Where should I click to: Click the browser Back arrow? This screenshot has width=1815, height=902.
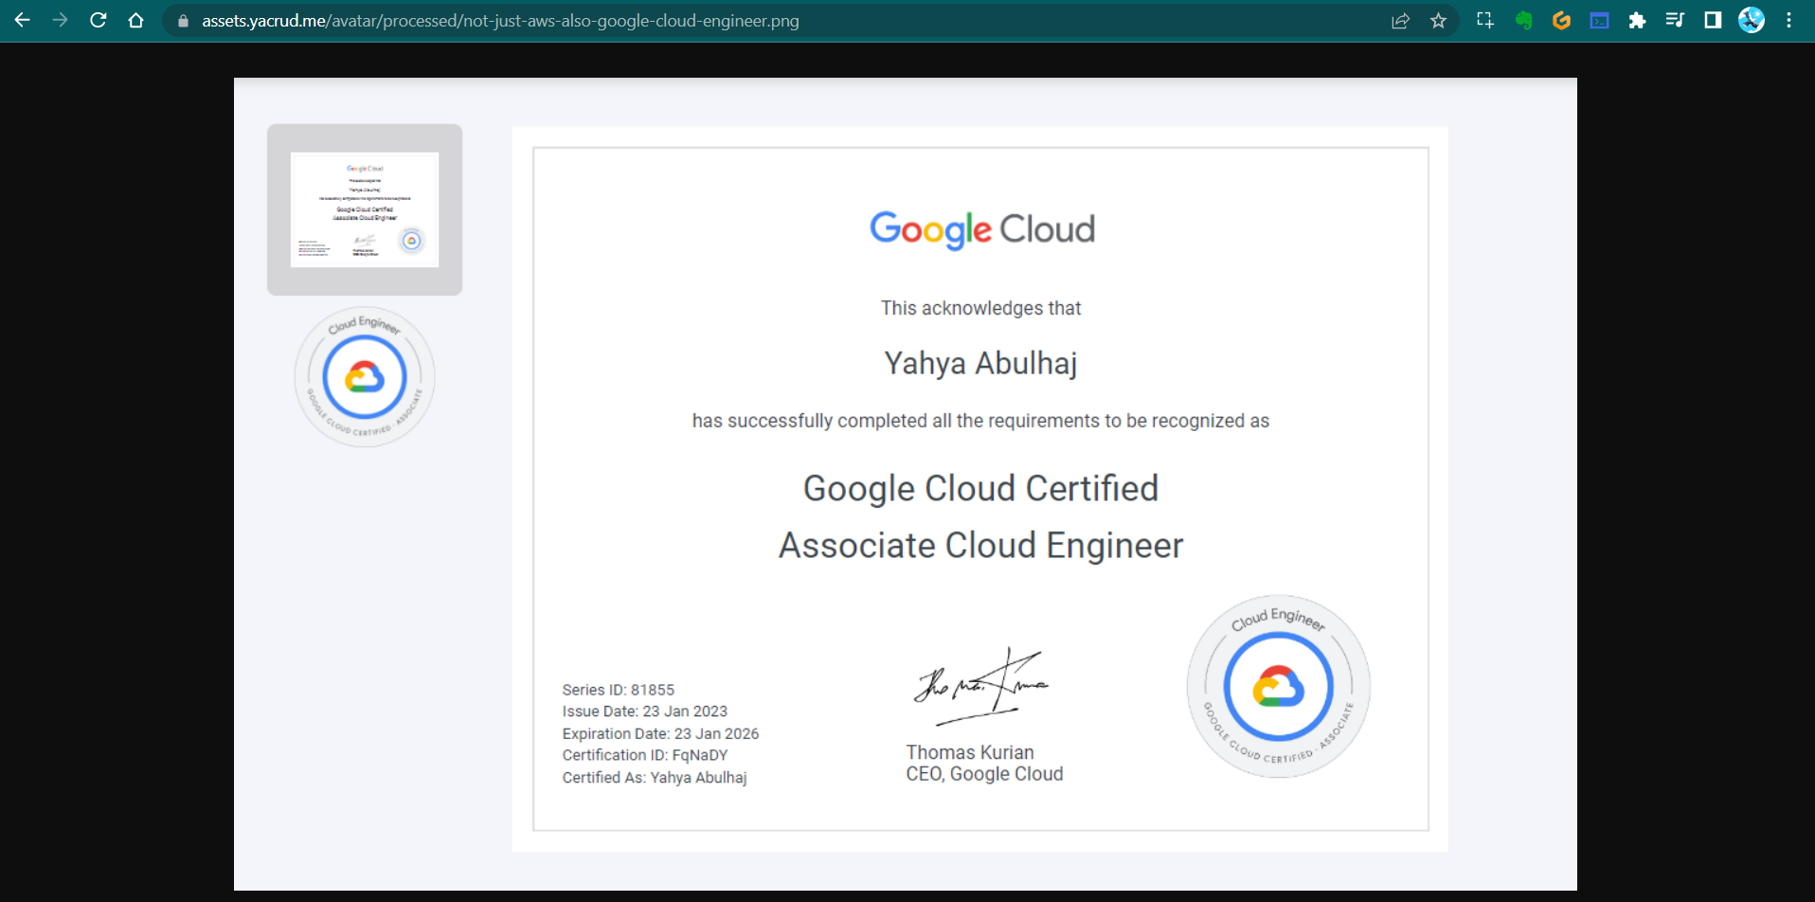pyautogui.click(x=22, y=20)
